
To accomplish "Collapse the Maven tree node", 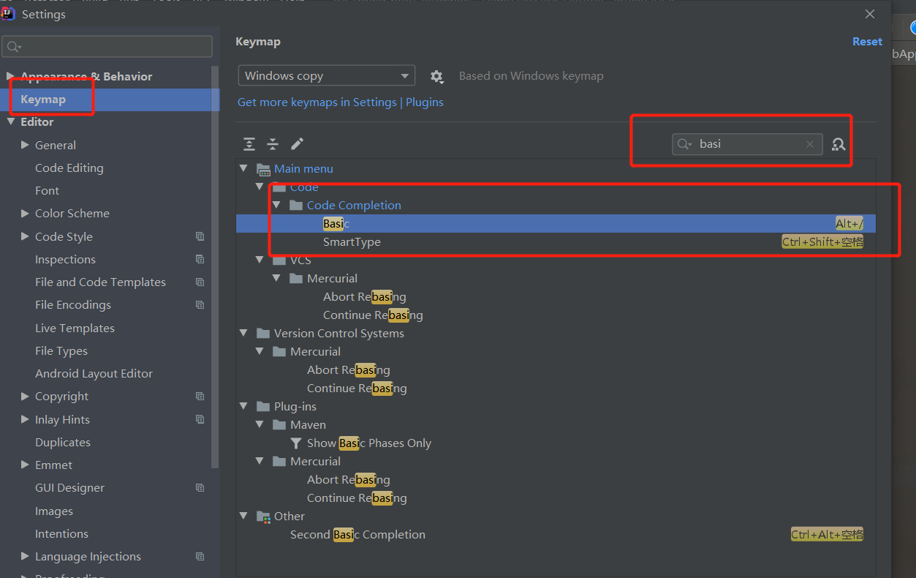I will [260, 425].
